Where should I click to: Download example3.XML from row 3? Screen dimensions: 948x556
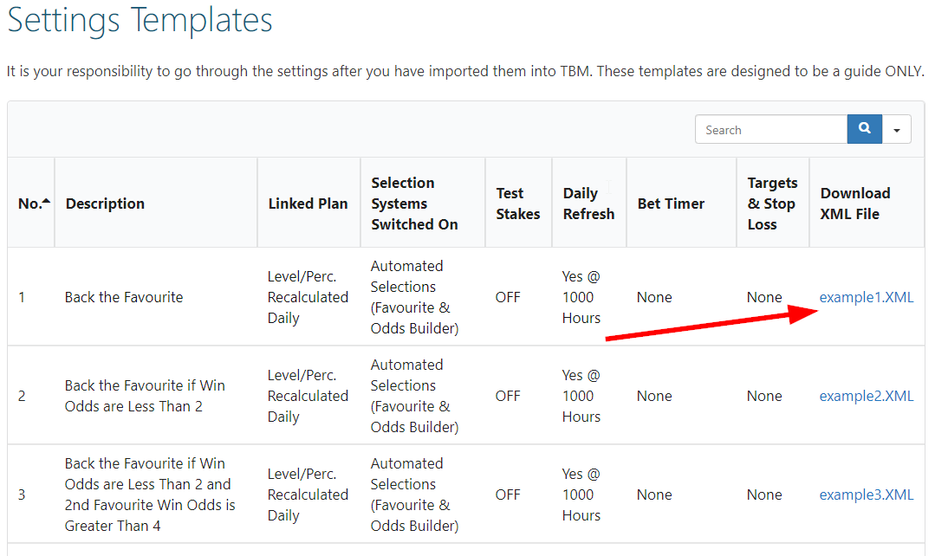867,495
